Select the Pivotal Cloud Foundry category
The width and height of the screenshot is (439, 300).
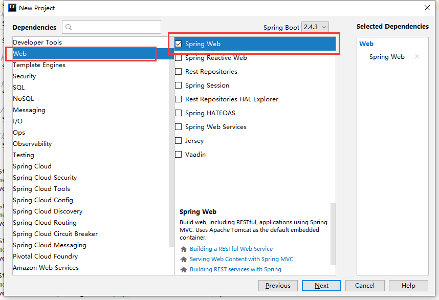click(91, 256)
